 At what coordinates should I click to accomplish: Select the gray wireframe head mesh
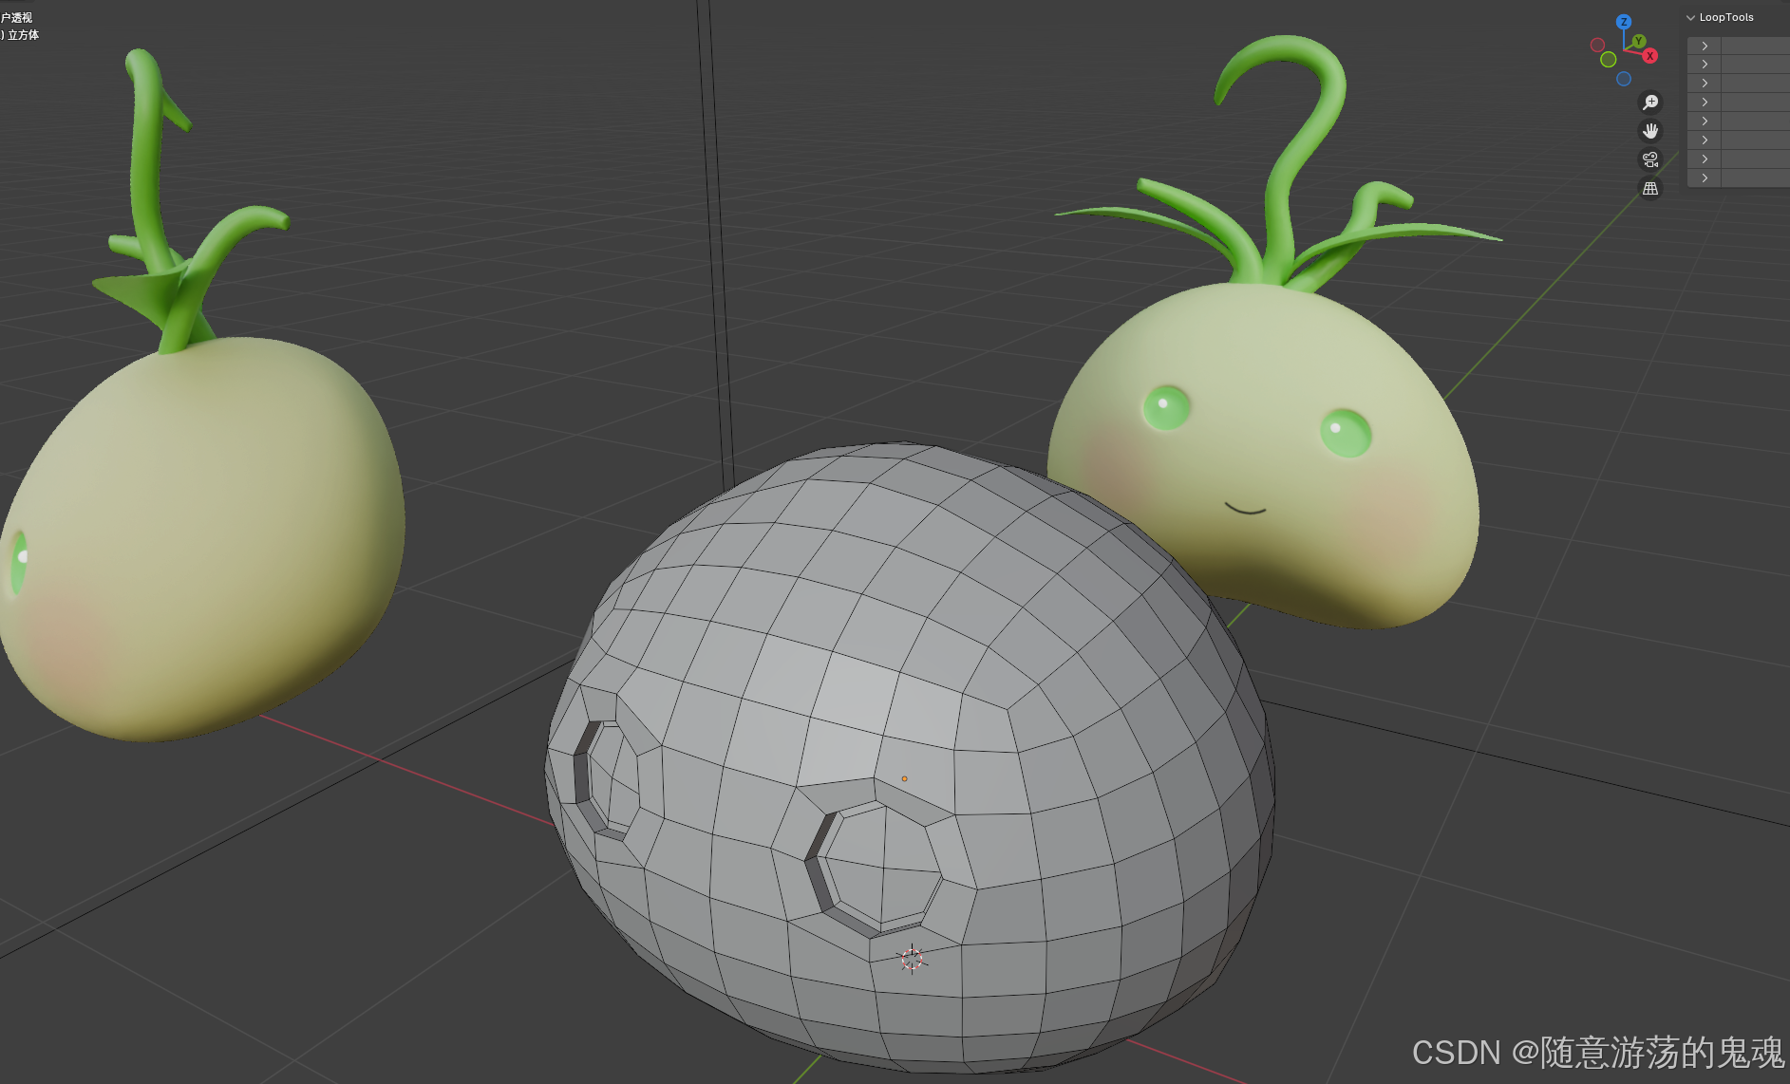(912, 759)
